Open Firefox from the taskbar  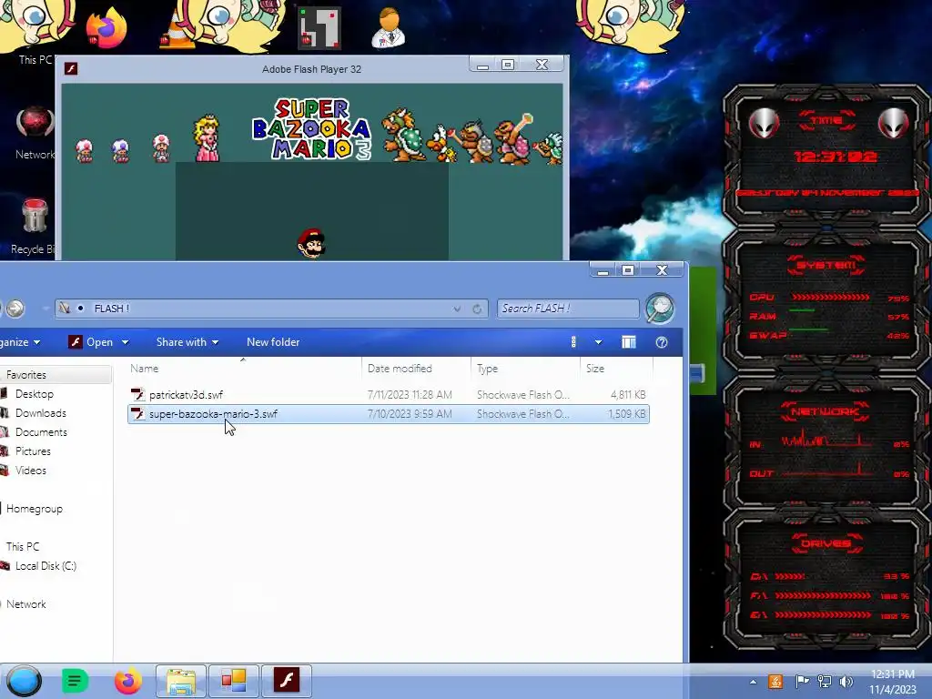(127, 681)
